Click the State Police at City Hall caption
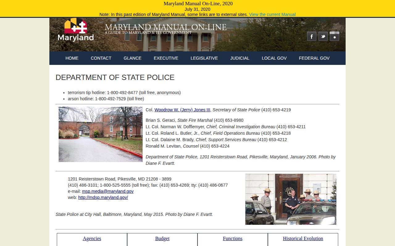395x246 pixels. (134, 214)
